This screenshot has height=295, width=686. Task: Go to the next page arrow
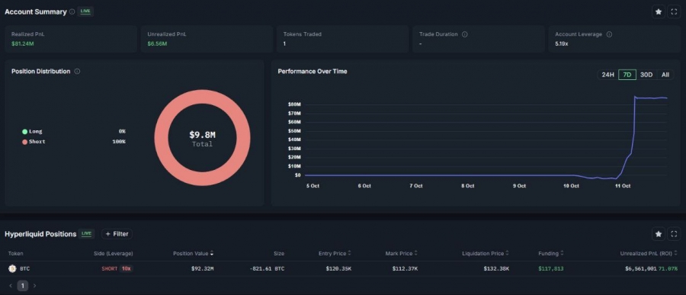[x=34, y=286]
